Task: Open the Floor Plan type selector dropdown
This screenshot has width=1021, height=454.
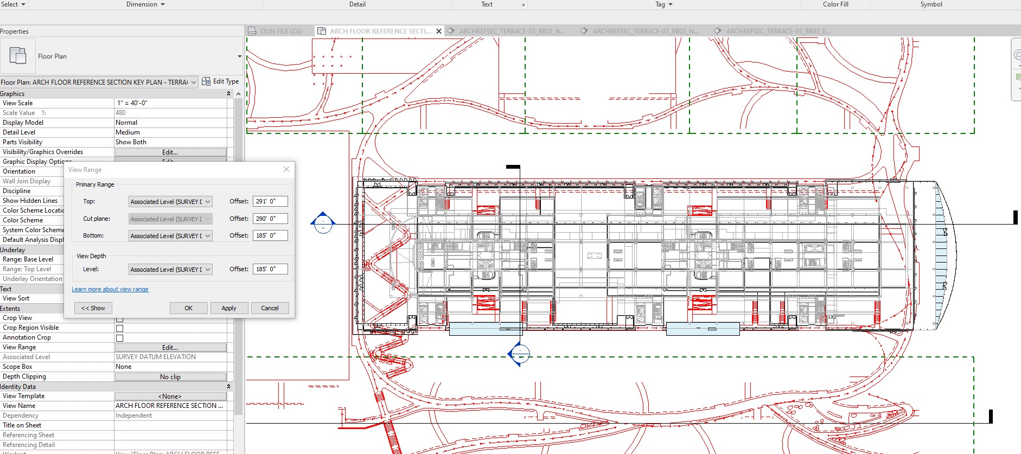Action: 239,56
